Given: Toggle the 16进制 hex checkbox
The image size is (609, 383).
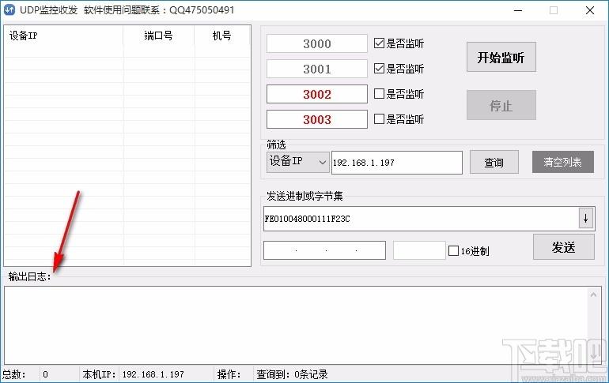Looking at the screenshot, I should pyautogui.click(x=453, y=251).
